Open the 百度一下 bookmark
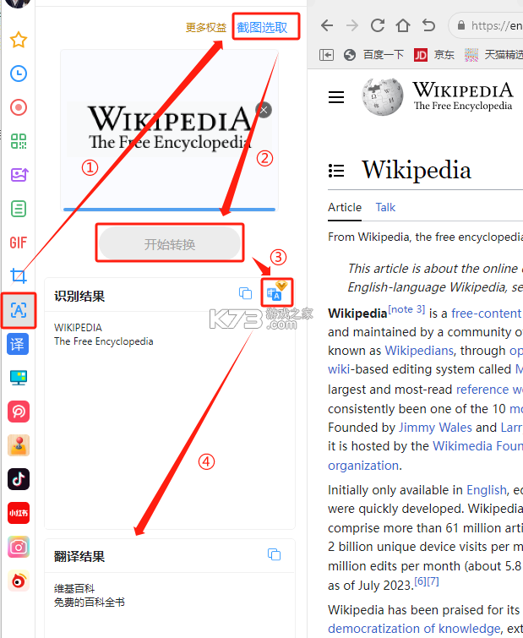Image resolution: width=523 pixels, height=638 pixels. 373,55
